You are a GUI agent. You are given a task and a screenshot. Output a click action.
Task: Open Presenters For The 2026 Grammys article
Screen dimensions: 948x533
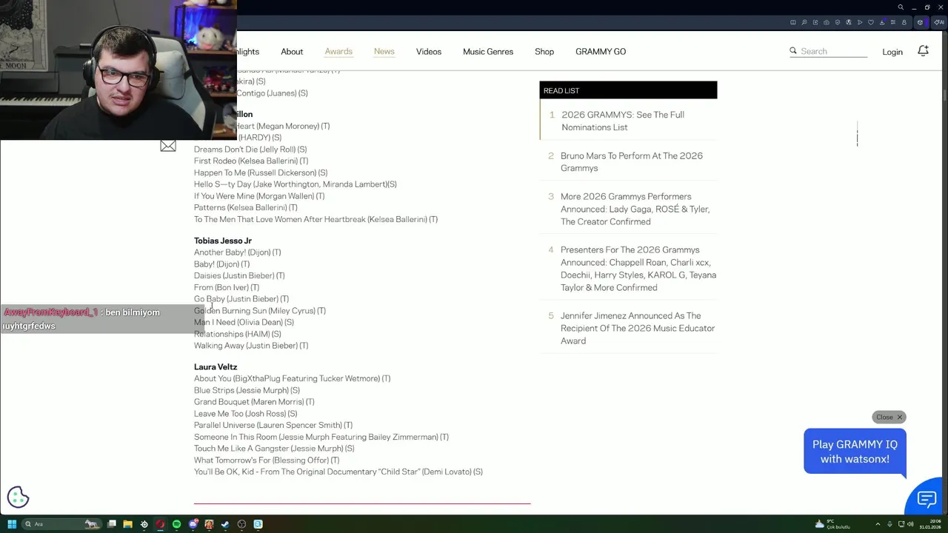638,269
